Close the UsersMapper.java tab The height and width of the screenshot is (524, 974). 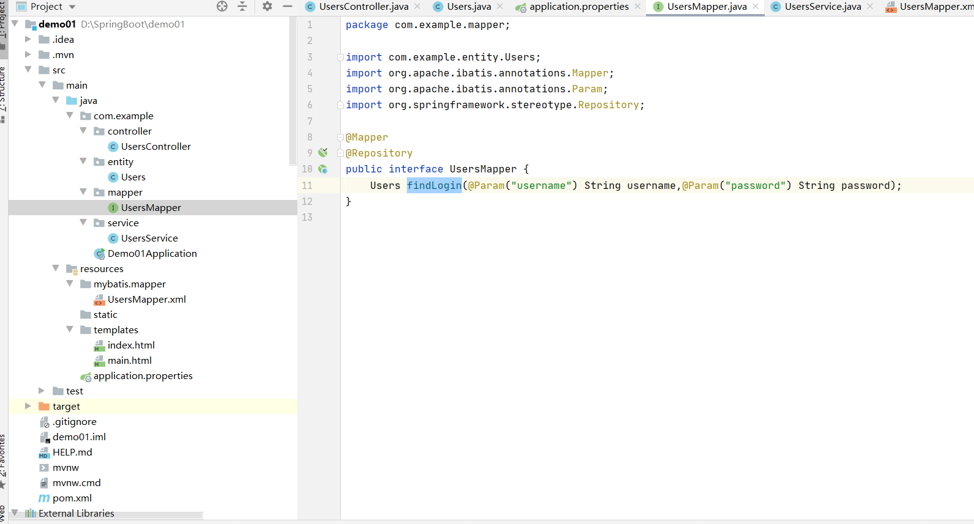pyautogui.click(x=756, y=6)
